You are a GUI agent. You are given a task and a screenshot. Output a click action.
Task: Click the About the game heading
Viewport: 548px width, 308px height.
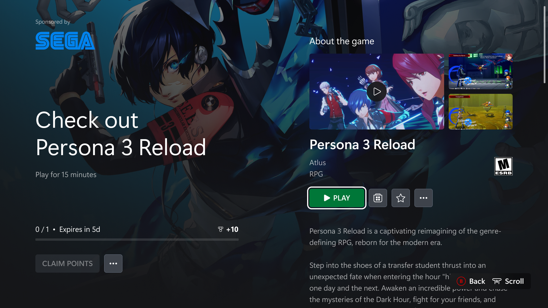click(342, 41)
